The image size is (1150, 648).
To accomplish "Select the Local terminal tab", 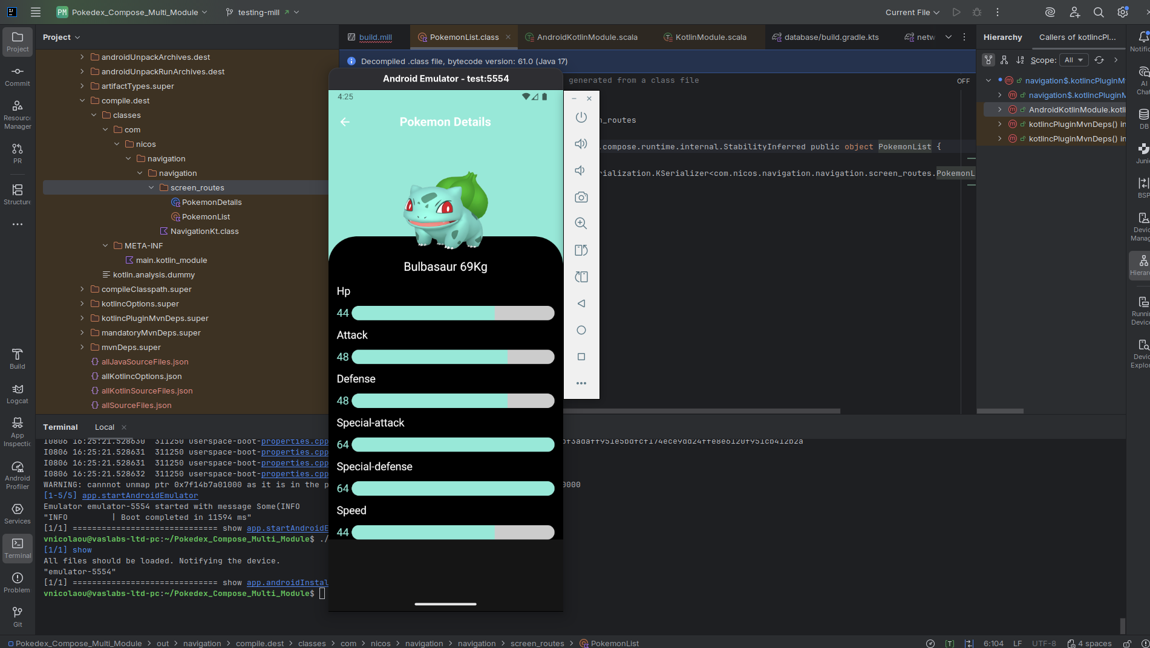I will pos(105,427).
